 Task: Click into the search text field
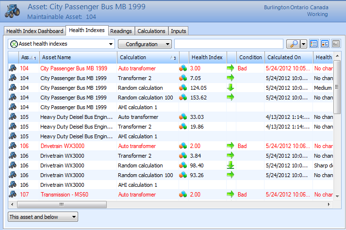228,44
